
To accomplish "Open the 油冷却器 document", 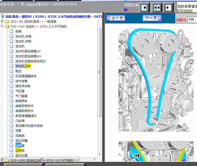I will (x=21, y=141).
